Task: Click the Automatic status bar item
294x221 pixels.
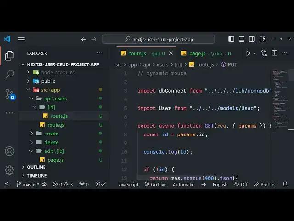Action: click(x=184, y=185)
